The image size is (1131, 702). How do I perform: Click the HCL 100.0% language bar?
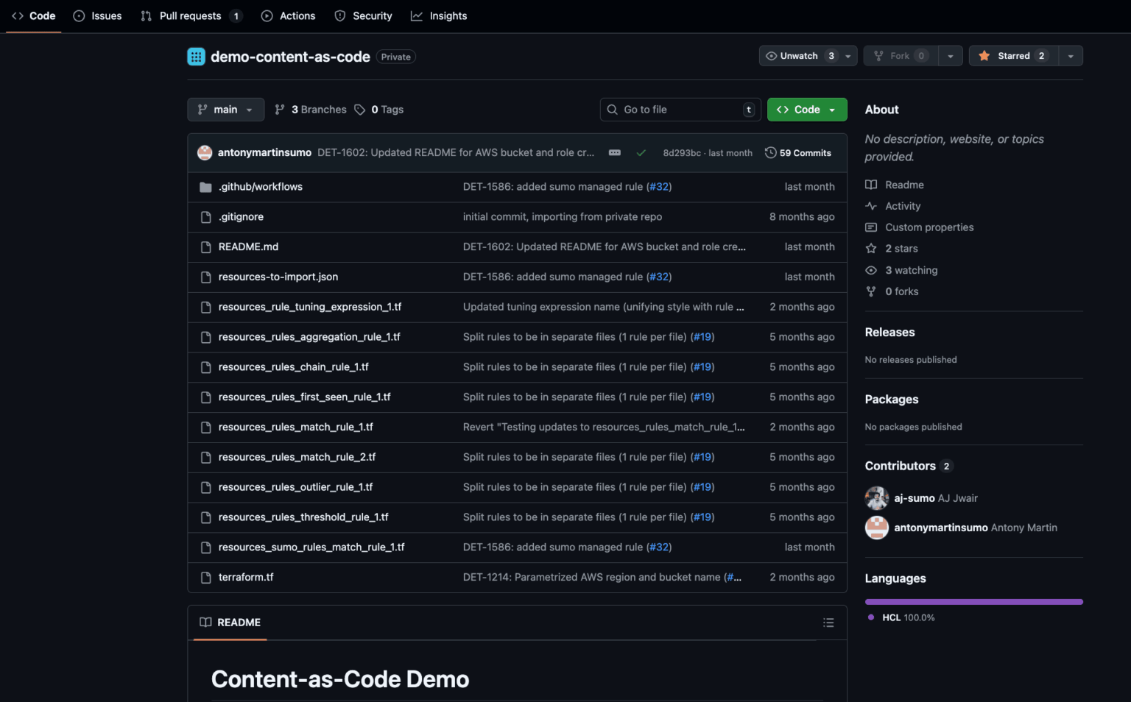pos(973,601)
